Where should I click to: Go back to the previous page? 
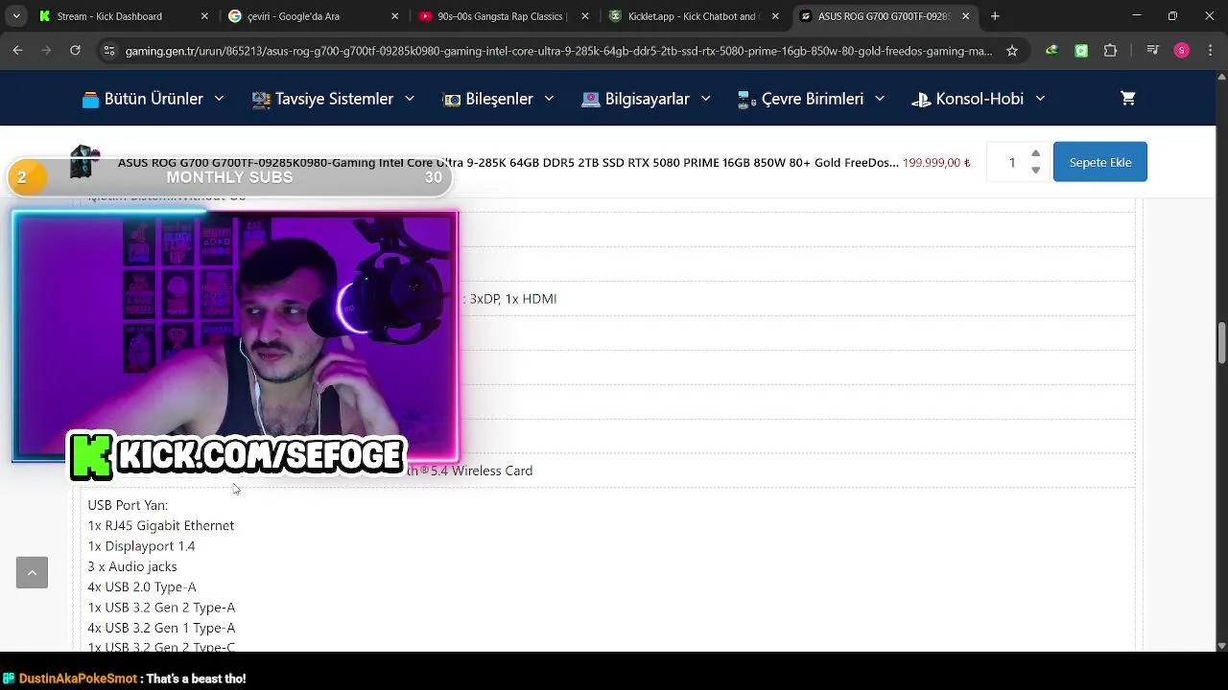click(18, 51)
